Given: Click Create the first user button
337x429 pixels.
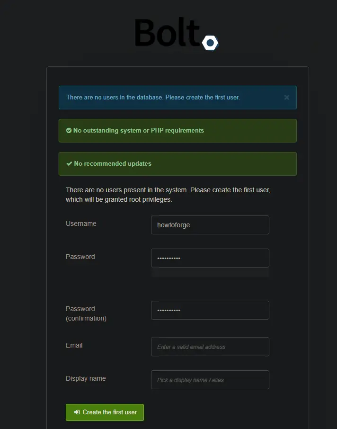Looking at the screenshot, I should coord(105,412).
